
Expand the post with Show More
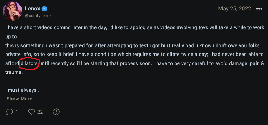[19, 99]
